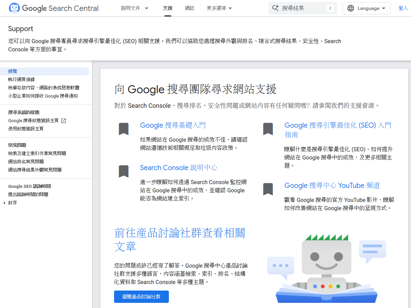Switch to the 支援 tab
Screen dimensions: 411x308
168,8
